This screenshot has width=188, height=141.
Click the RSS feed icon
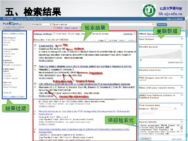click(55, 28)
